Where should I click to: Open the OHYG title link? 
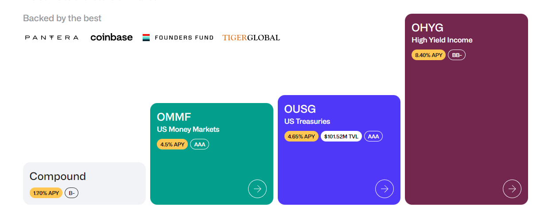pyautogui.click(x=427, y=27)
